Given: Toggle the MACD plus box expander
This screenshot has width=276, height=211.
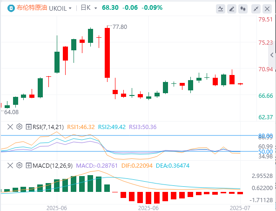Looking at the screenshot, I should tap(28, 165).
